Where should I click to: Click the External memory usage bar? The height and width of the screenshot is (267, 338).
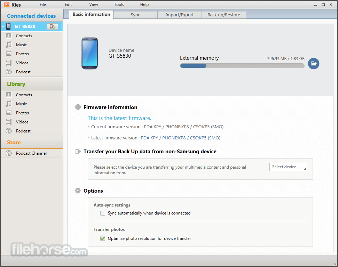242,66
